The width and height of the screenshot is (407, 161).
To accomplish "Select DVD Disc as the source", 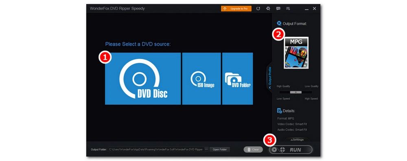I will pos(143,79).
